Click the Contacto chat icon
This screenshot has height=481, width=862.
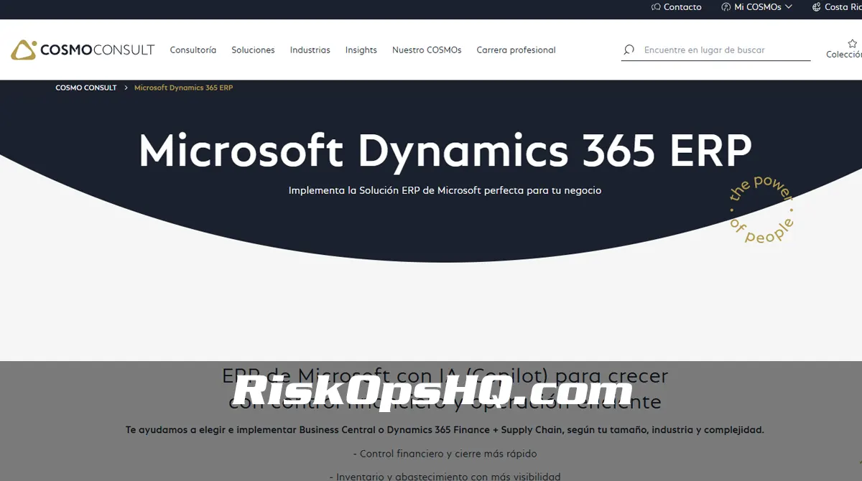coord(656,7)
